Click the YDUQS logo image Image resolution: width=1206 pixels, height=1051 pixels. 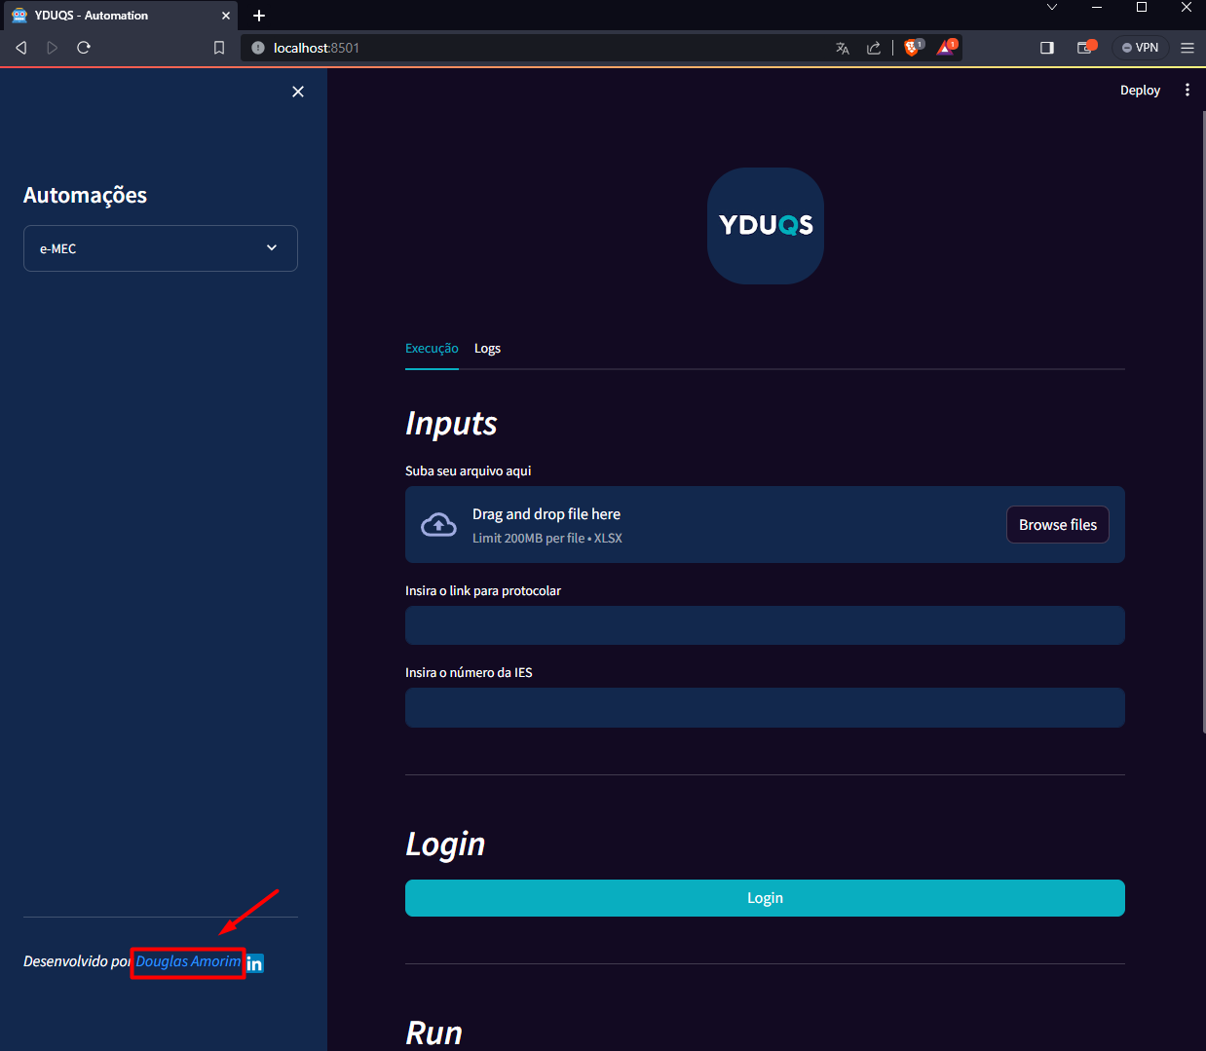(x=766, y=226)
